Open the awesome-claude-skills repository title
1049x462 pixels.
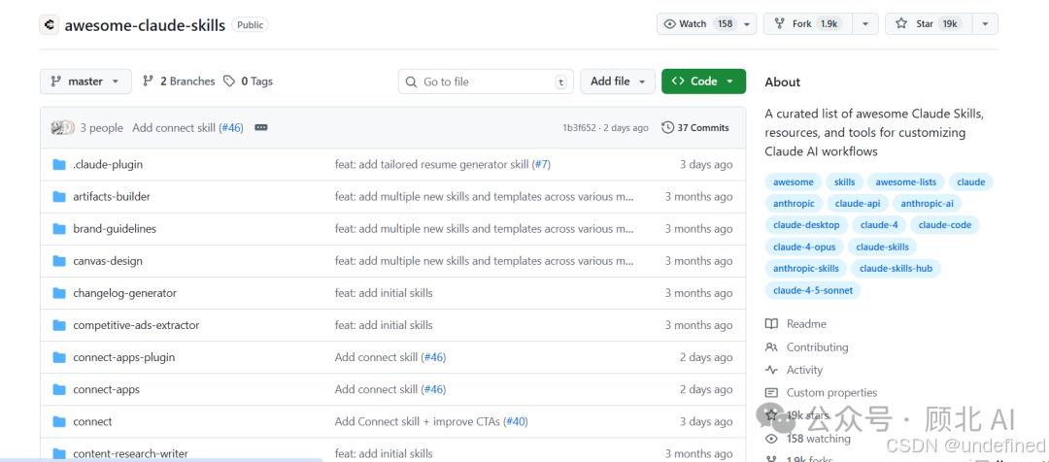[x=145, y=25]
